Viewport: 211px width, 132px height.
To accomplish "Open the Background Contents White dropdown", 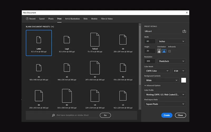I will click(162, 80).
